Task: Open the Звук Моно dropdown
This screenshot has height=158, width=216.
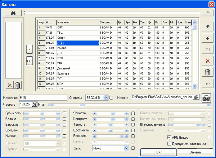Action: click(x=126, y=148)
